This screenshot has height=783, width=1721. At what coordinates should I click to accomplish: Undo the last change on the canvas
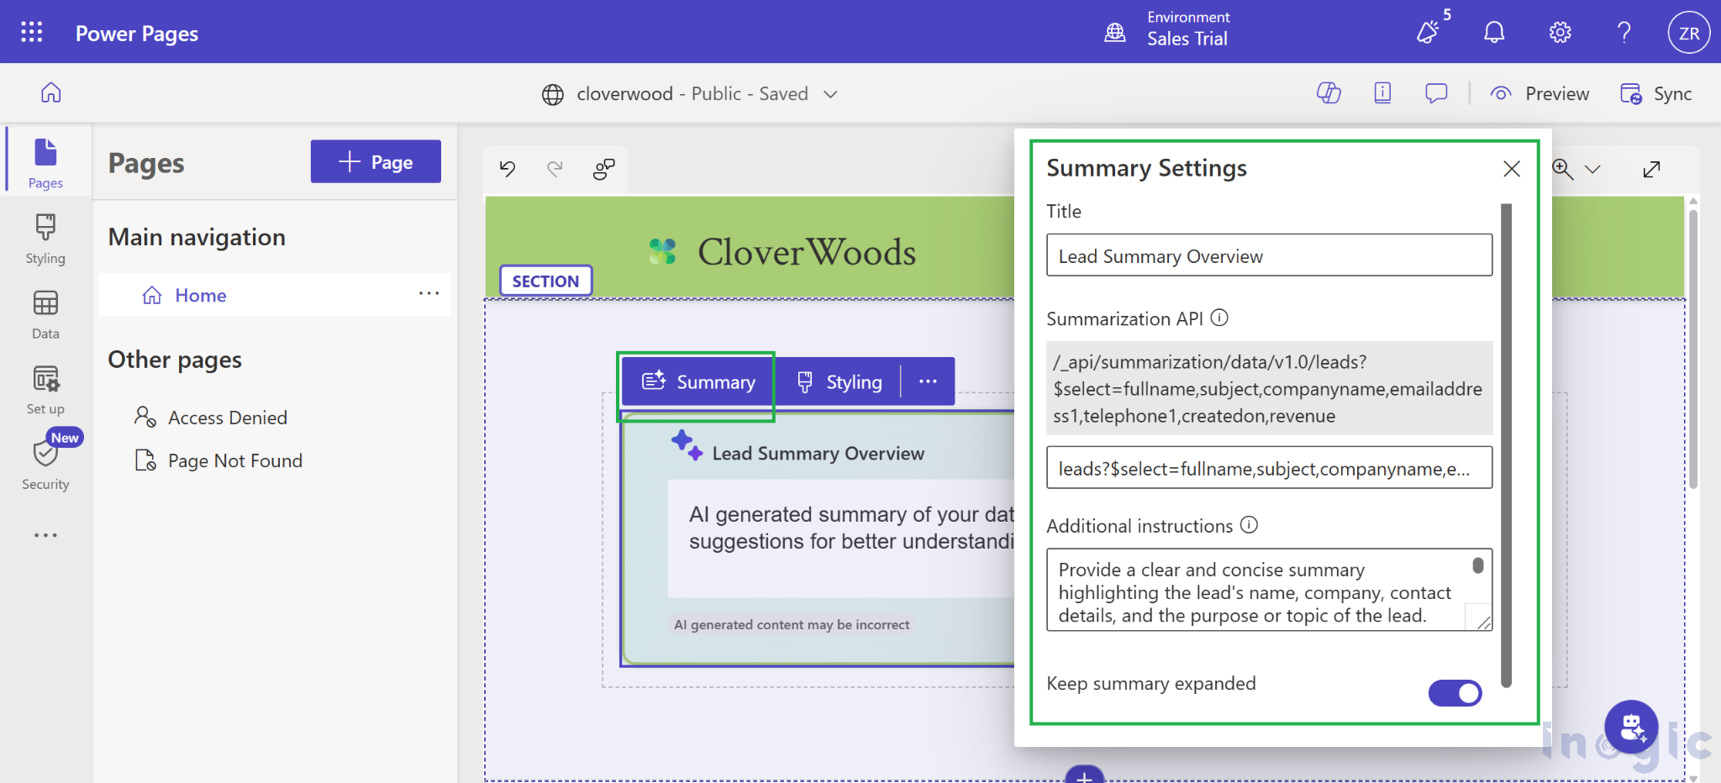(x=506, y=169)
